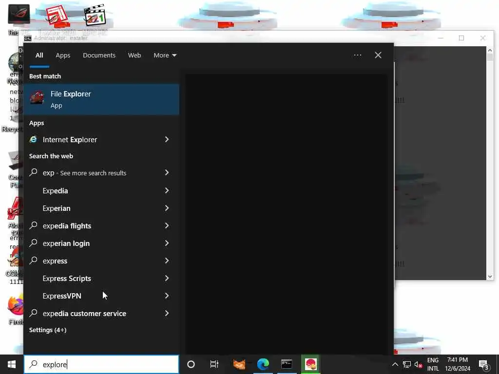This screenshot has width=499, height=374.
Task: Expand expedia flights suggestion arrow
Action: tap(167, 225)
